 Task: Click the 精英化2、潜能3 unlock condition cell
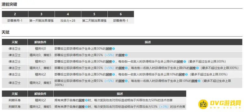[x=41, y=83]
